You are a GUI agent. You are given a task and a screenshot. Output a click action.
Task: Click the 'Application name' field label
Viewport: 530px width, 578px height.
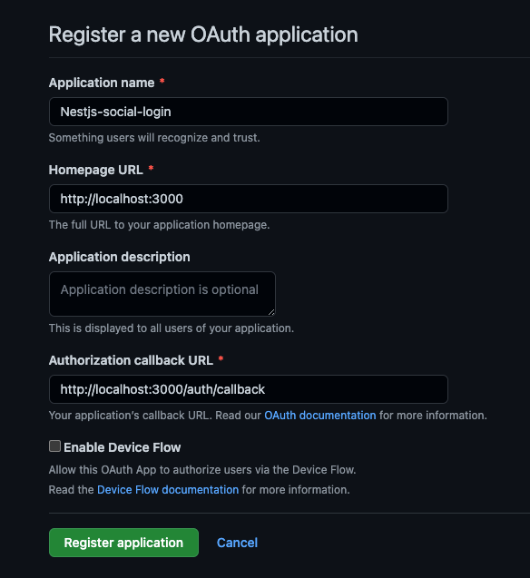[x=102, y=83]
